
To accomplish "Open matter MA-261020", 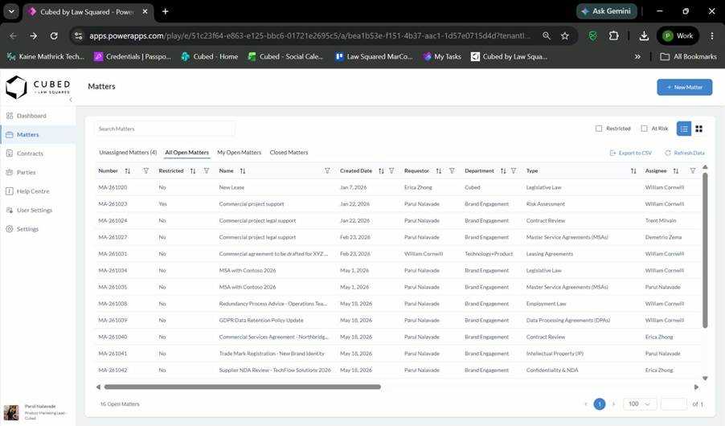I will [x=113, y=188].
